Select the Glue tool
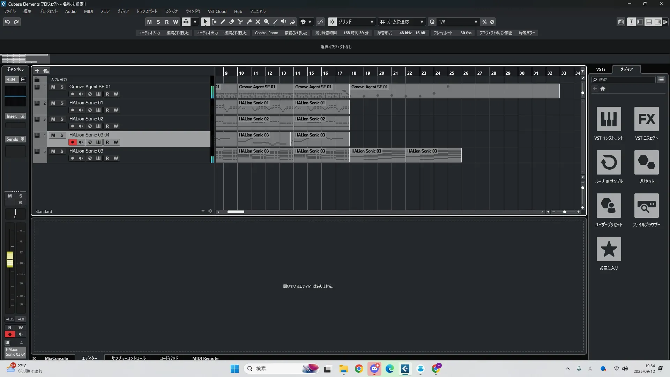 pyautogui.click(x=249, y=22)
